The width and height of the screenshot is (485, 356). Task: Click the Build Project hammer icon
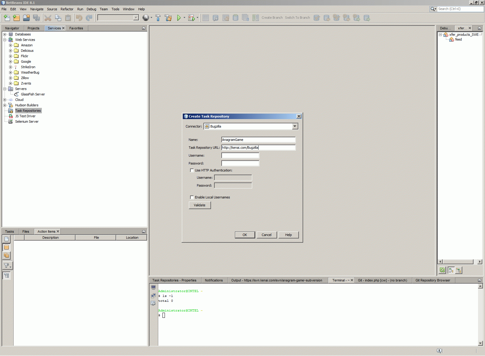[158, 18]
